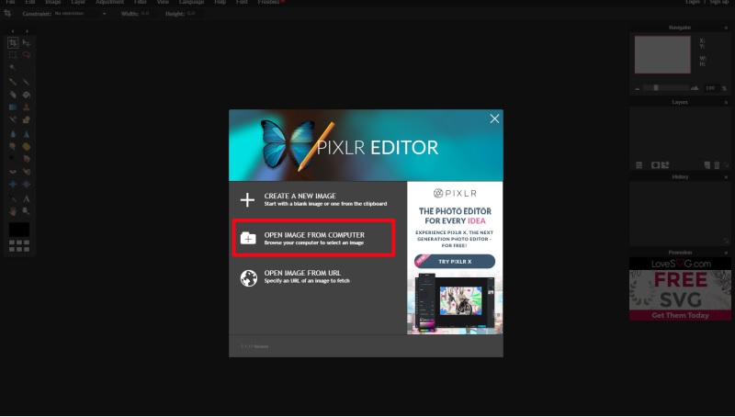This screenshot has width=735, height=417.
Task: Click the Sign up link
Action: click(x=719, y=2)
